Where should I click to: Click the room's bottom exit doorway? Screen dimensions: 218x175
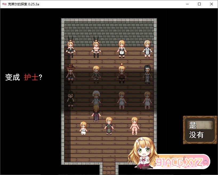109,168
